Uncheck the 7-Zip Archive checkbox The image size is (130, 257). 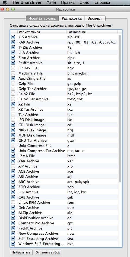tap(13, 47)
